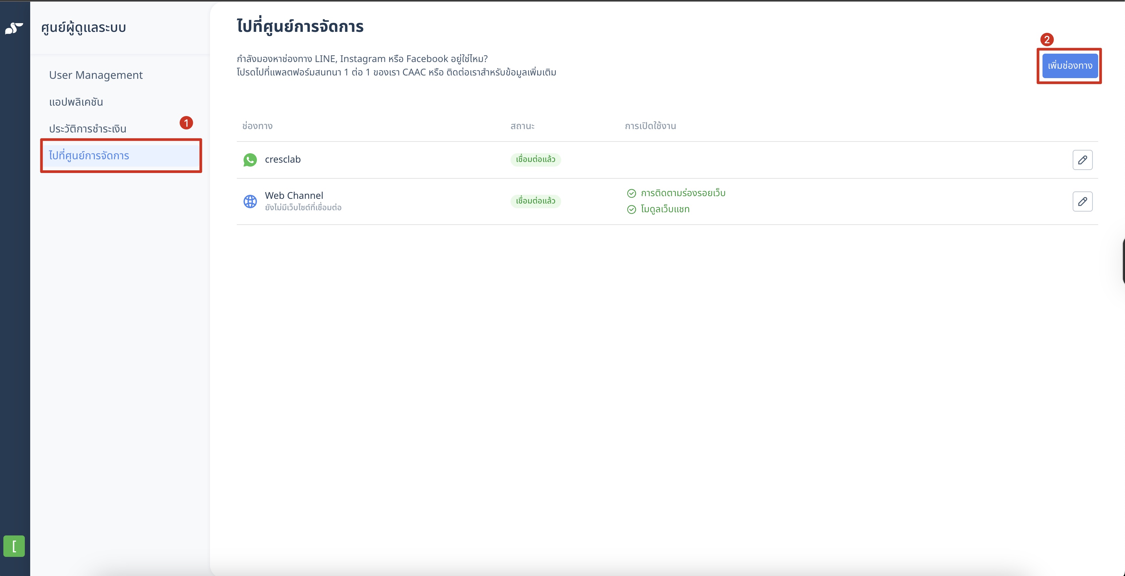Open the green bracket avatar icon
The height and width of the screenshot is (576, 1125).
pyautogui.click(x=14, y=546)
